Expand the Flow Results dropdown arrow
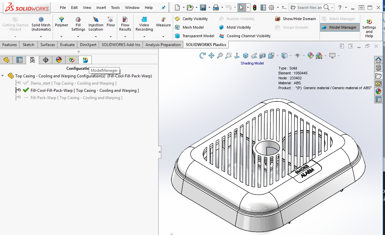385x235 pixels. [x=125, y=37]
